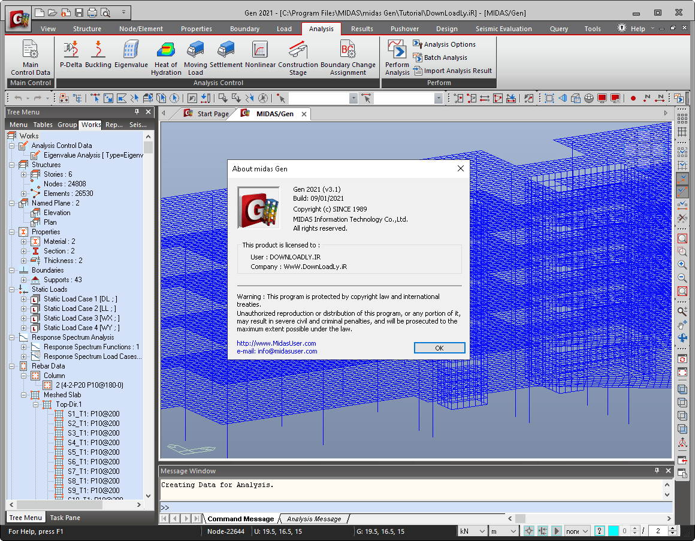
Task: Click the cyan color swatch in status bar
Action: coord(613,531)
